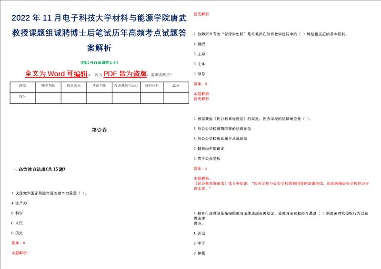Select option "B.与公办学校相比属于从属地位"
The image size is (381, 269).
[221, 139]
